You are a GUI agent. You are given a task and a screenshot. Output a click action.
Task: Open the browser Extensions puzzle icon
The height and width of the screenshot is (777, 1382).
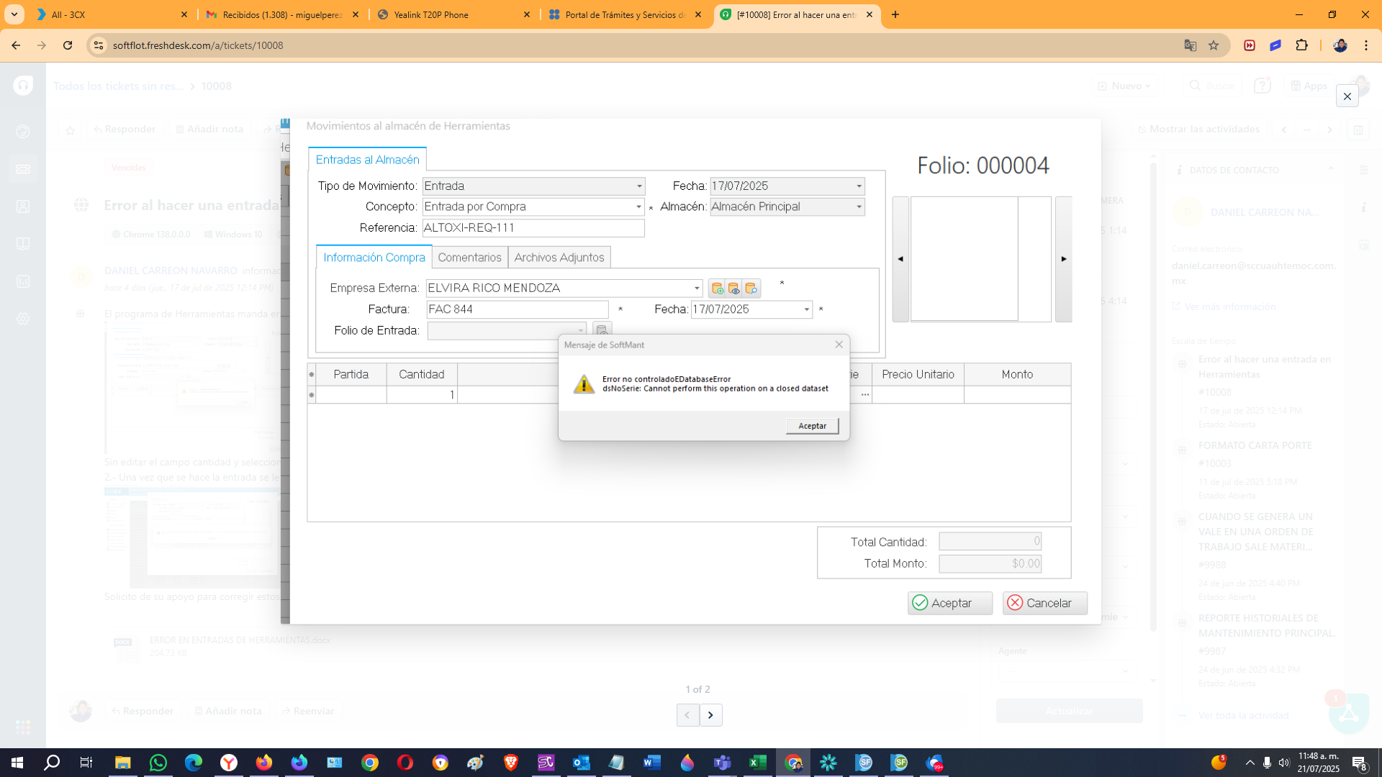tap(1301, 45)
